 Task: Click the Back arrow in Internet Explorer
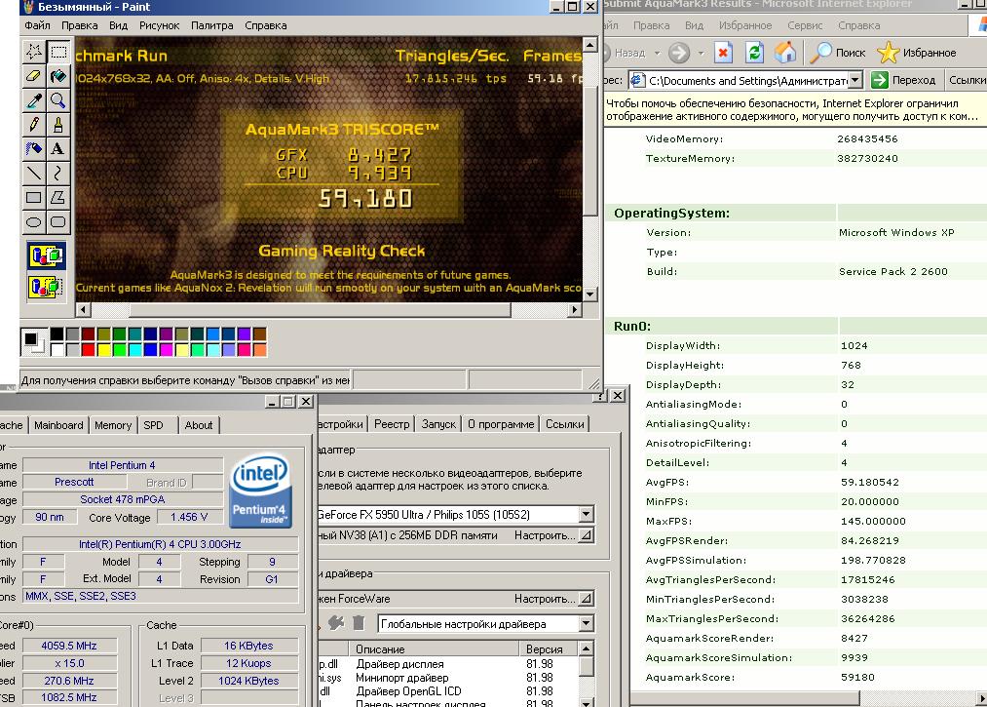click(626, 53)
